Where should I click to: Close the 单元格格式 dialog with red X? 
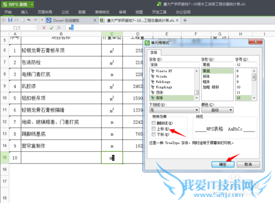(256, 42)
